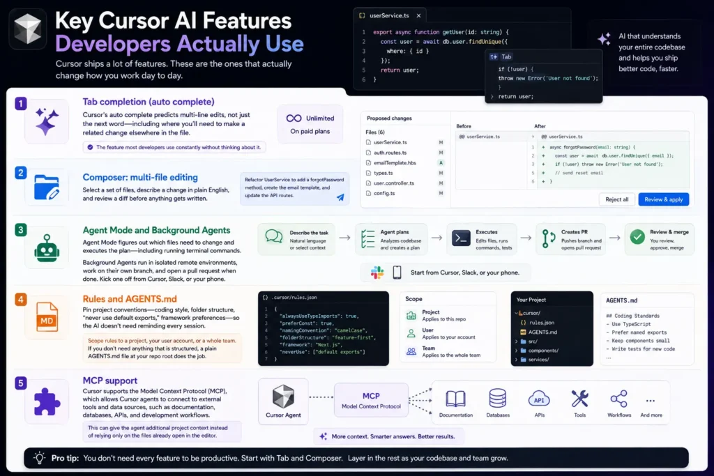Expand the src/ folder in Your Project
Viewport: 714px width, 476px height.
point(517,341)
